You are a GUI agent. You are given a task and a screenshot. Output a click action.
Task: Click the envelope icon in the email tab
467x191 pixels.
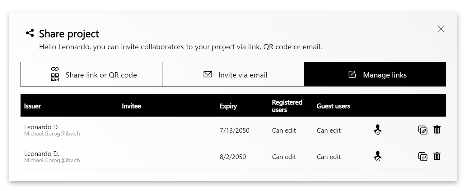click(208, 74)
